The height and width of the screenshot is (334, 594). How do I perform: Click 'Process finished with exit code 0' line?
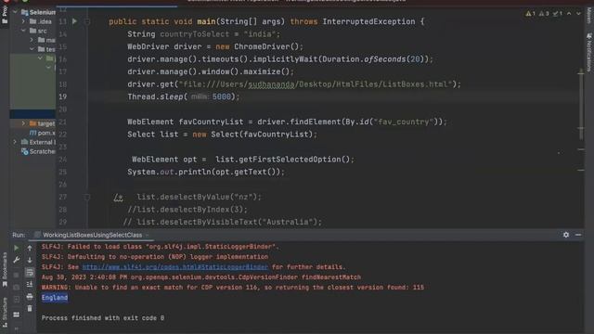(x=103, y=318)
